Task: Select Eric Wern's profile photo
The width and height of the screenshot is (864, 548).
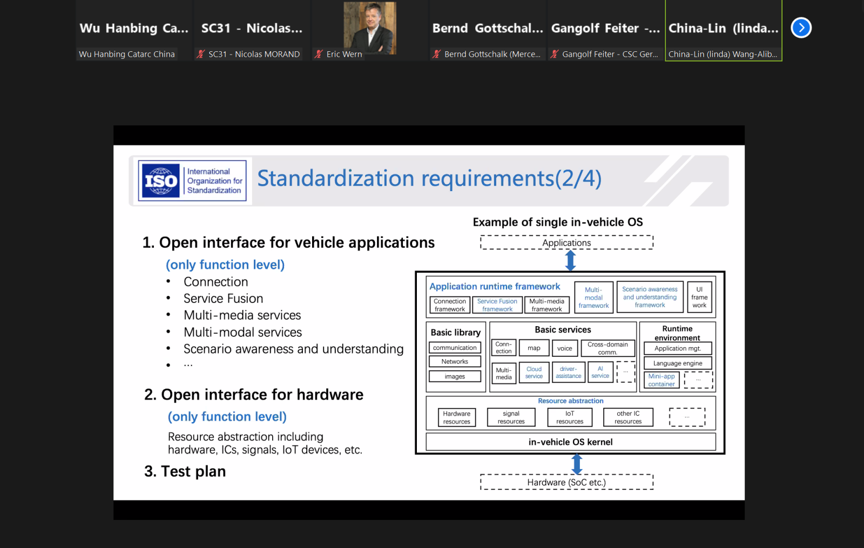Action: coord(370,27)
